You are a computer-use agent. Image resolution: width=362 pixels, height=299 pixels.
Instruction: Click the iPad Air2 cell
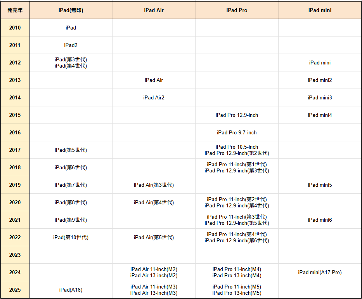154,98
